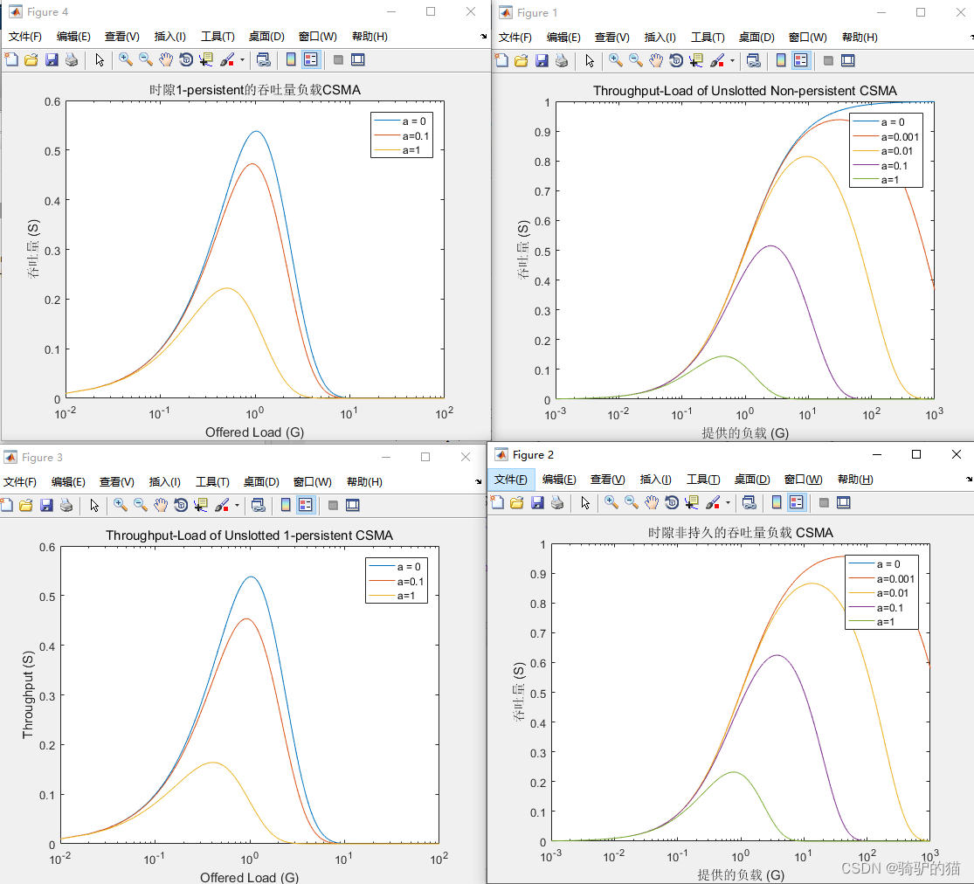Activate Link Plot in Figure 4's toolbar
This screenshot has width=974, height=884.
[x=263, y=59]
